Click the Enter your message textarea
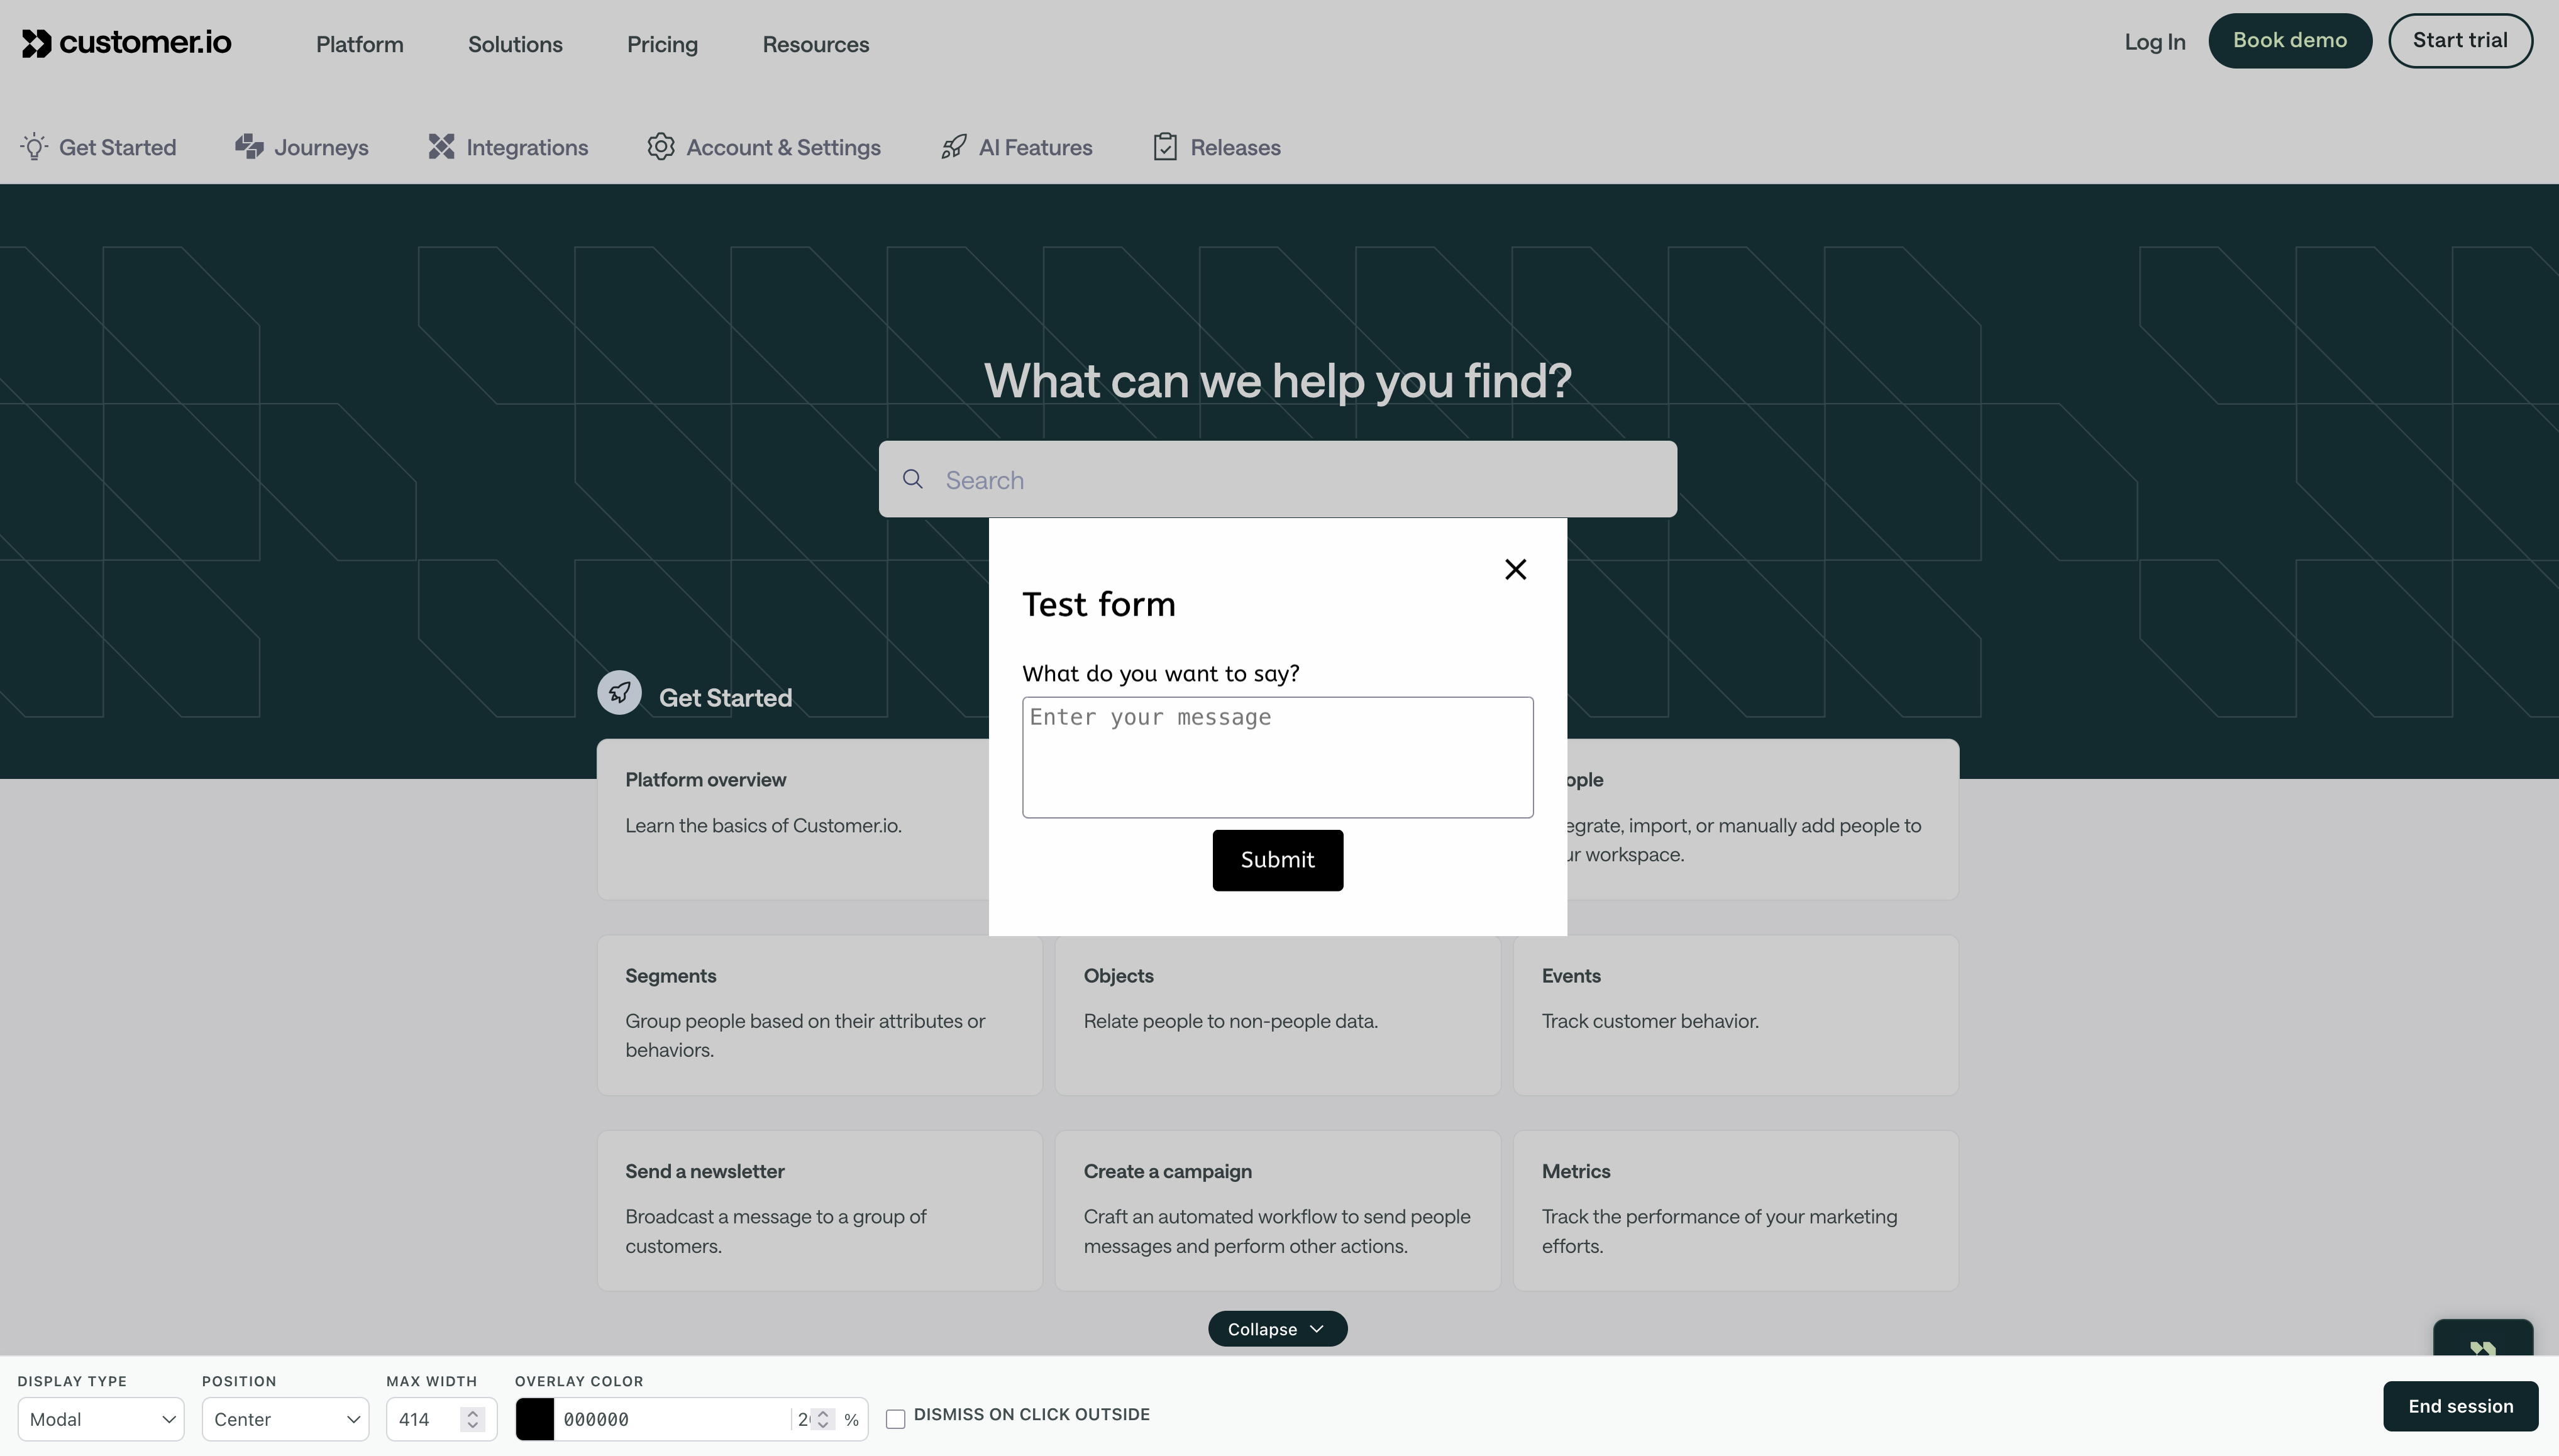2559x1456 pixels. [x=1277, y=757]
